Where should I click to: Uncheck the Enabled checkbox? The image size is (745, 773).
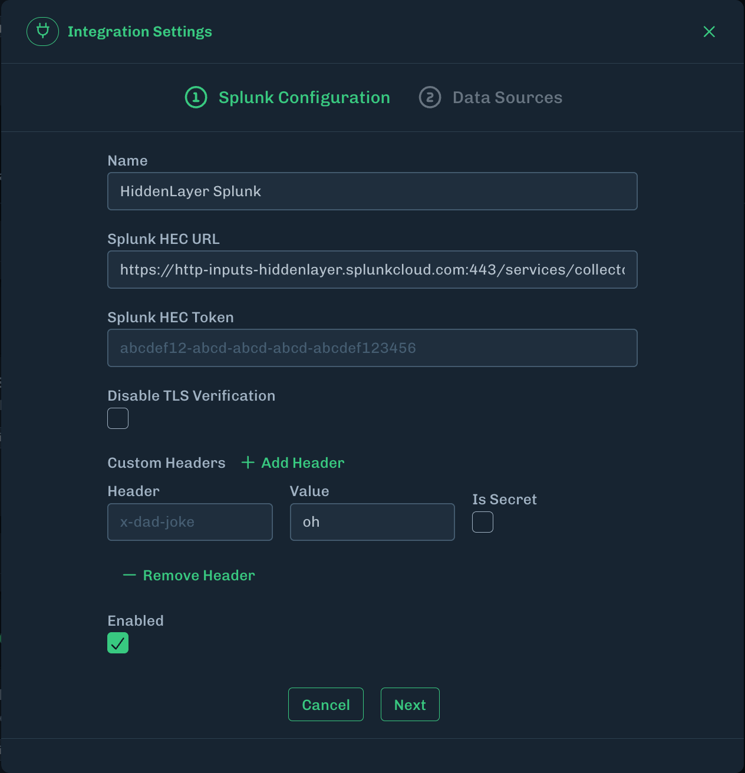[x=118, y=643]
